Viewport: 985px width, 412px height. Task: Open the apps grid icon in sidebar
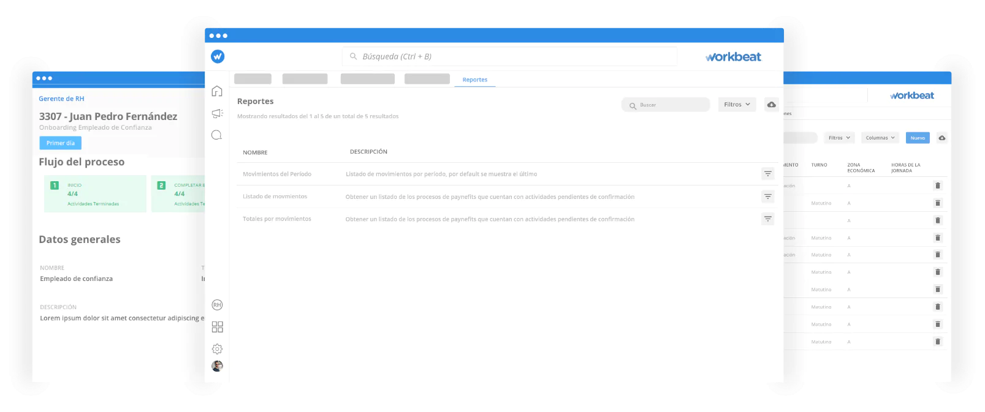217,327
